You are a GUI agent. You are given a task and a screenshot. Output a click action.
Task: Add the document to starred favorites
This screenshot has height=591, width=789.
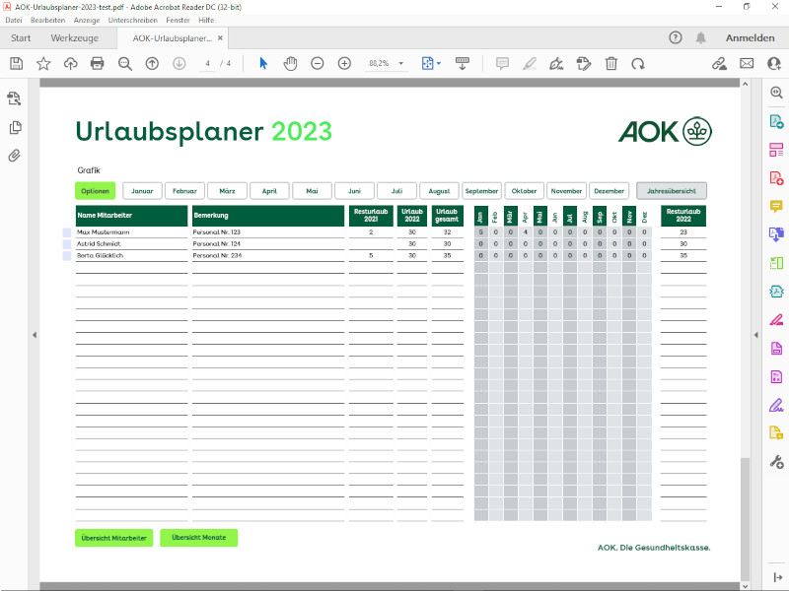(43, 63)
